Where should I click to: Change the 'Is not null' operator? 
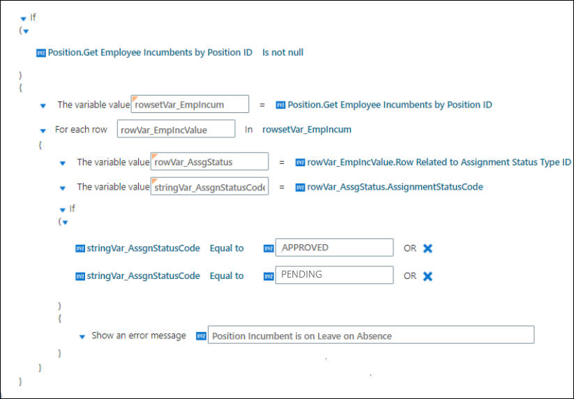(282, 52)
